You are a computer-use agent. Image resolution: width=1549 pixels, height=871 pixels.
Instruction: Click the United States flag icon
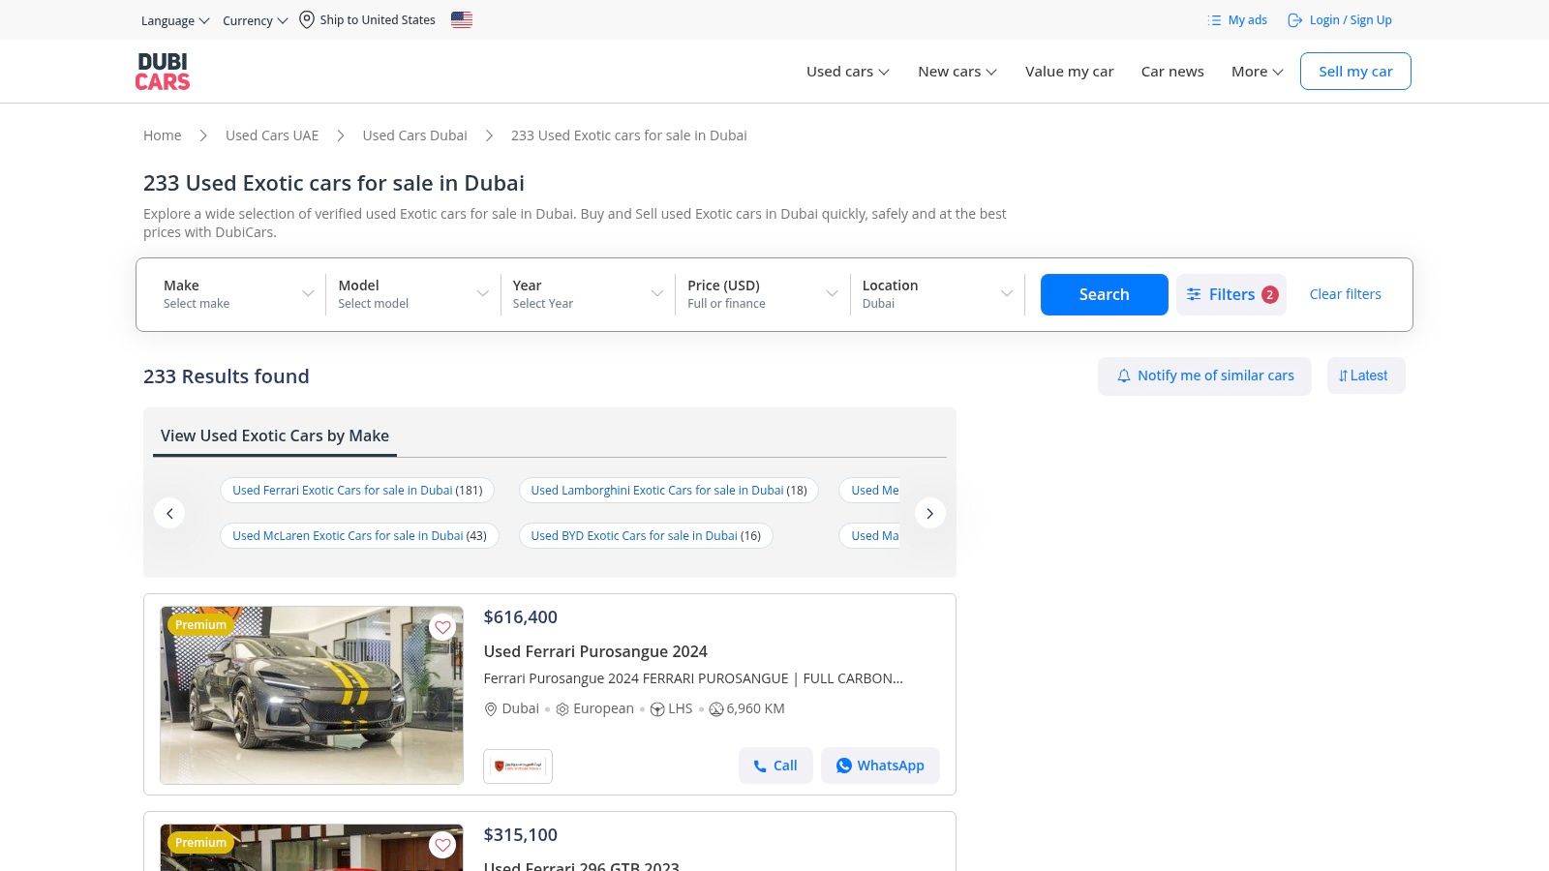(x=462, y=19)
